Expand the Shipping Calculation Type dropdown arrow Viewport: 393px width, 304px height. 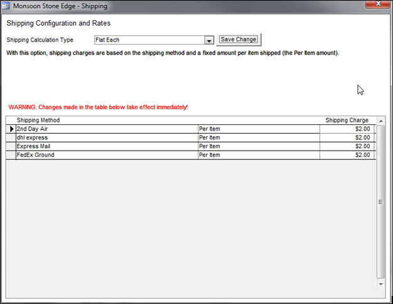click(x=209, y=40)
